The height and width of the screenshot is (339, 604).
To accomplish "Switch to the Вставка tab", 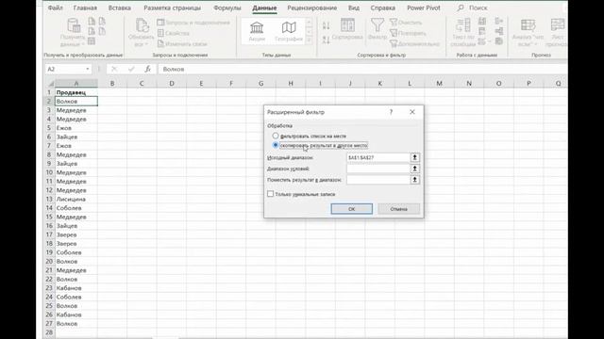I will [x=120, y=8].
